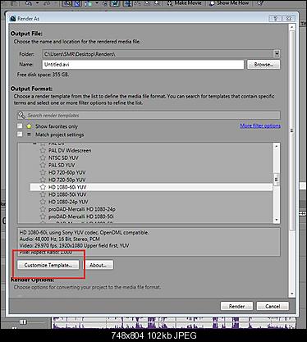Viewport: 307px width, 342px height.
Task: Select HD 720-60p YUV template
Action: tap(67, 172)
